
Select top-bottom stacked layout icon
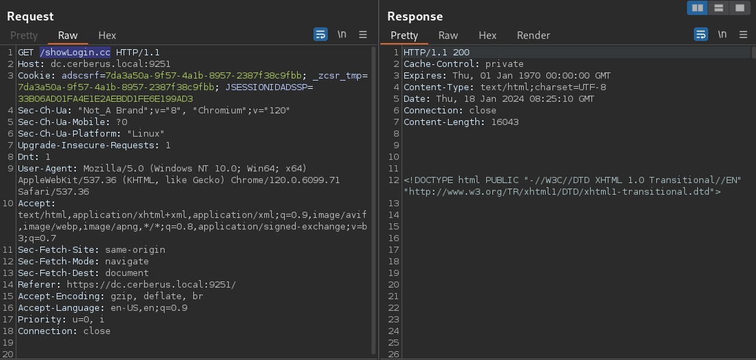tap(718, 8)
